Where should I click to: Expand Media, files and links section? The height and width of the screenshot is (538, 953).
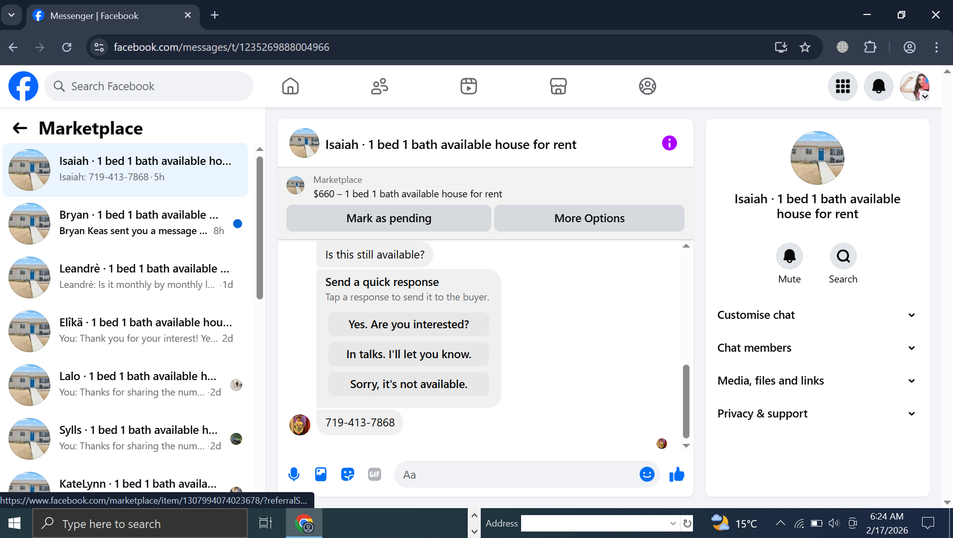(817, 381)
